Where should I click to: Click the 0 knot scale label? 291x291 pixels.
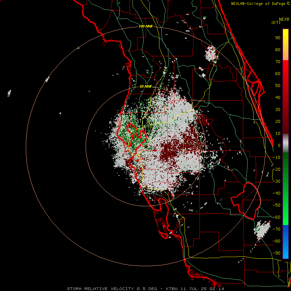[x=279, y=145]
